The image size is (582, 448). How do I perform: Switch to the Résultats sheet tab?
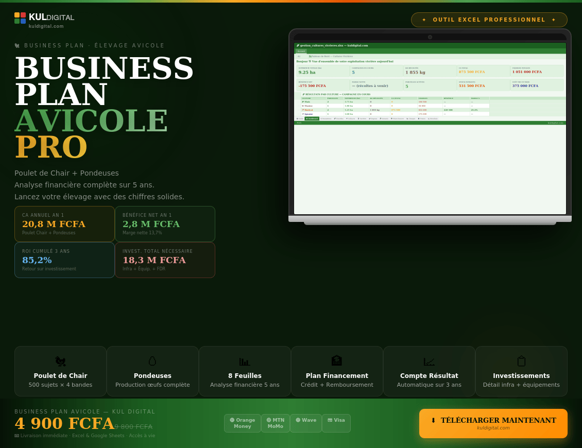(x=433, y=119)
